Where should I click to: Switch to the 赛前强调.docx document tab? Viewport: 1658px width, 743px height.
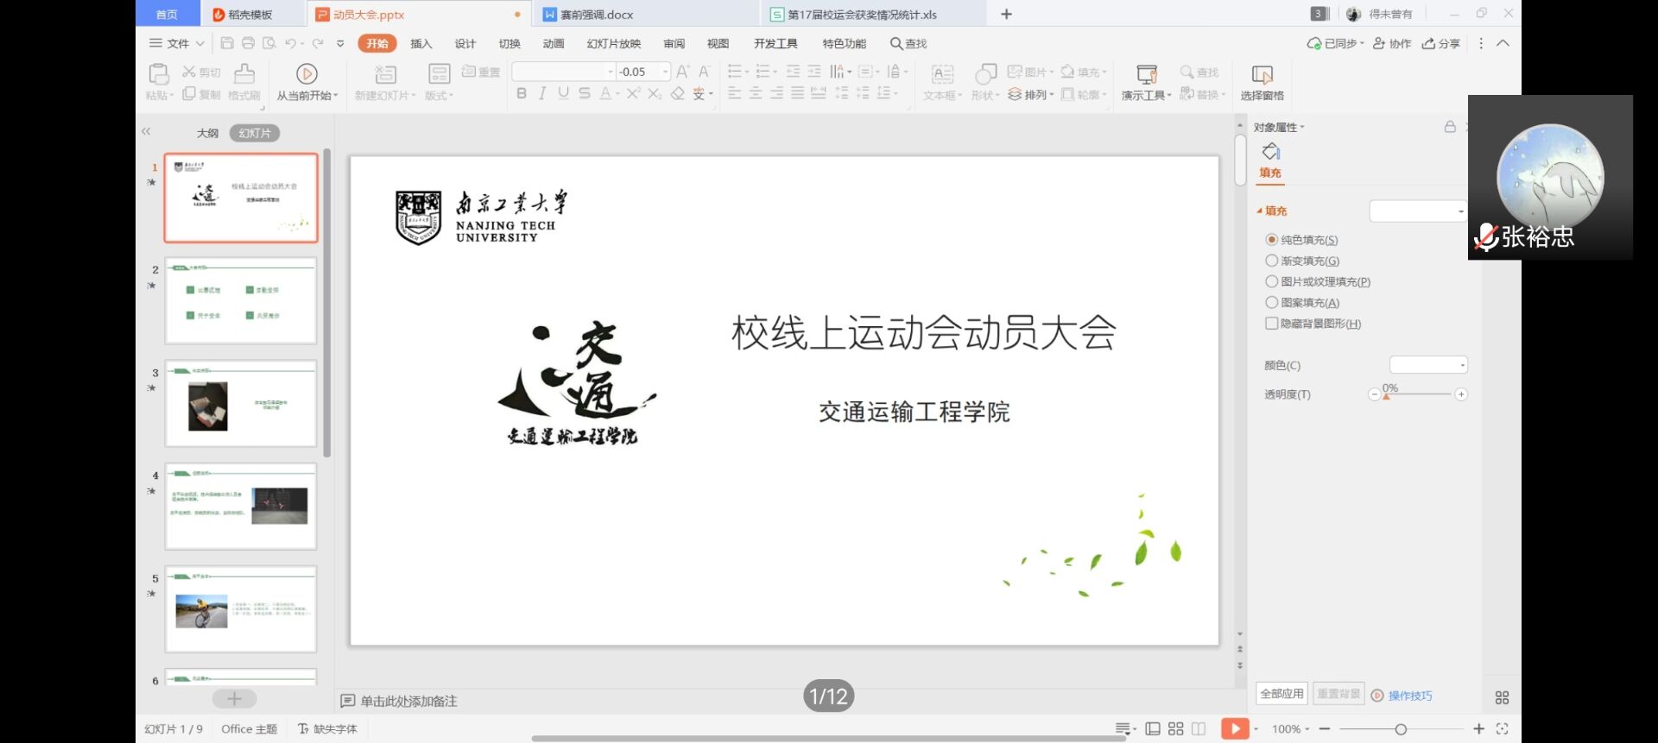[x=596, y=15]
